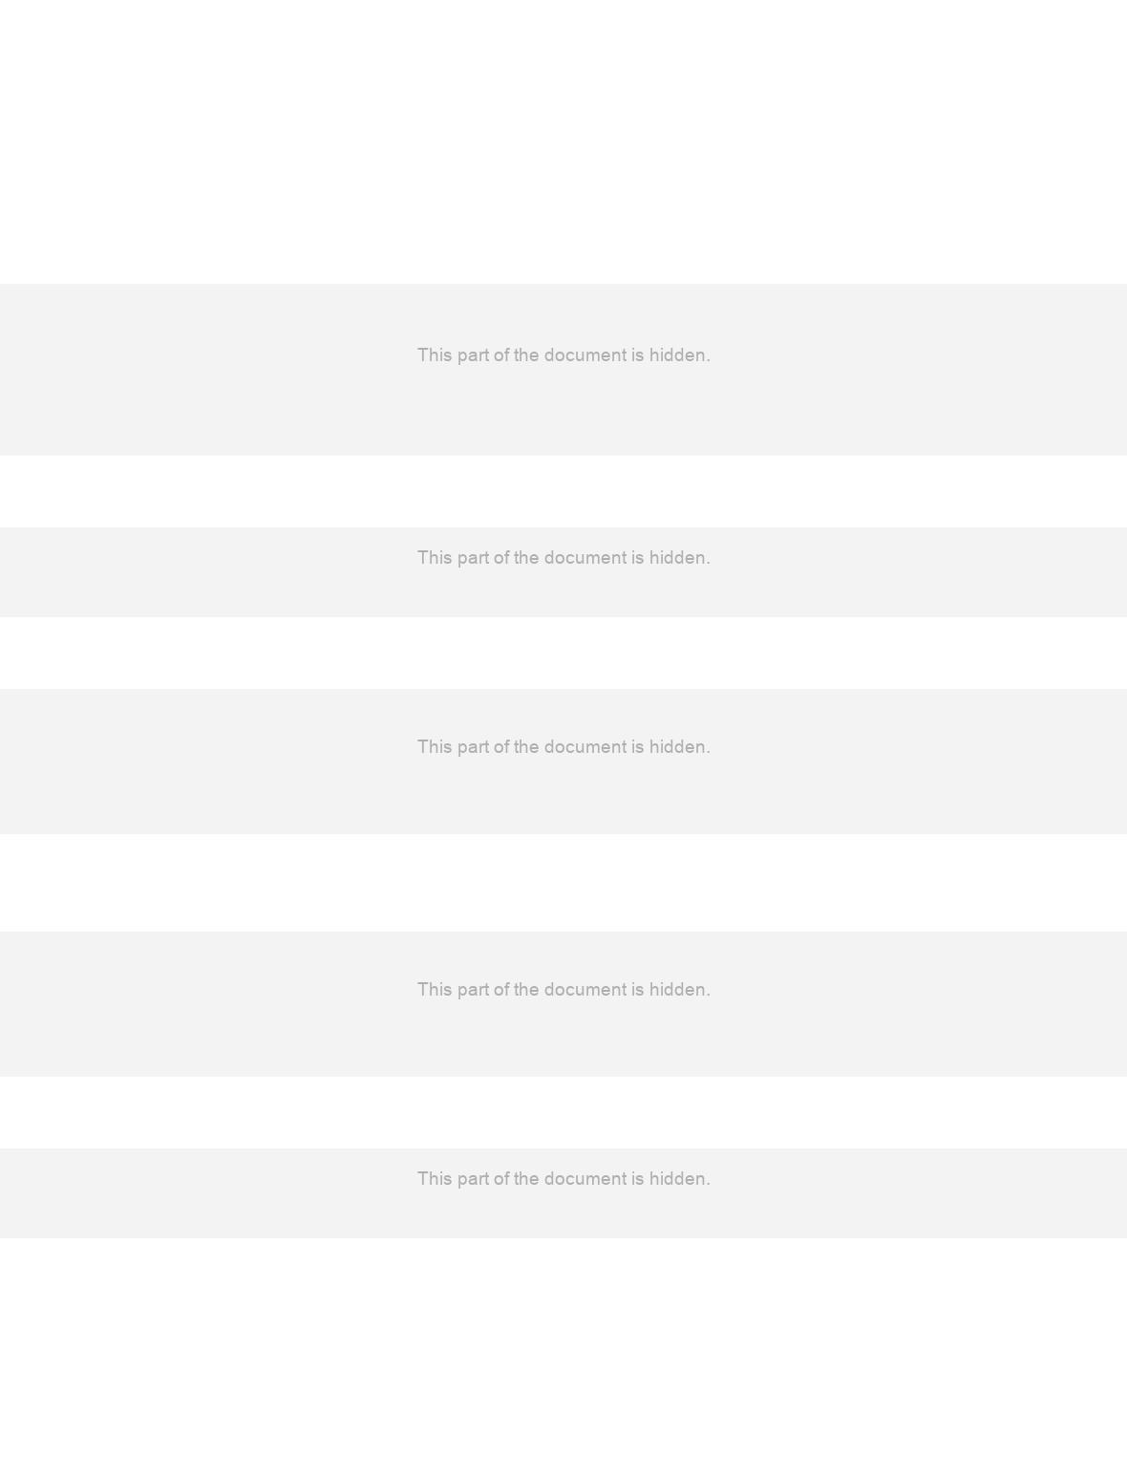Screen dimensions: 1127x1459
Task: Click white gap between third and fourth hidden sections
Action: tap(563, 883)
